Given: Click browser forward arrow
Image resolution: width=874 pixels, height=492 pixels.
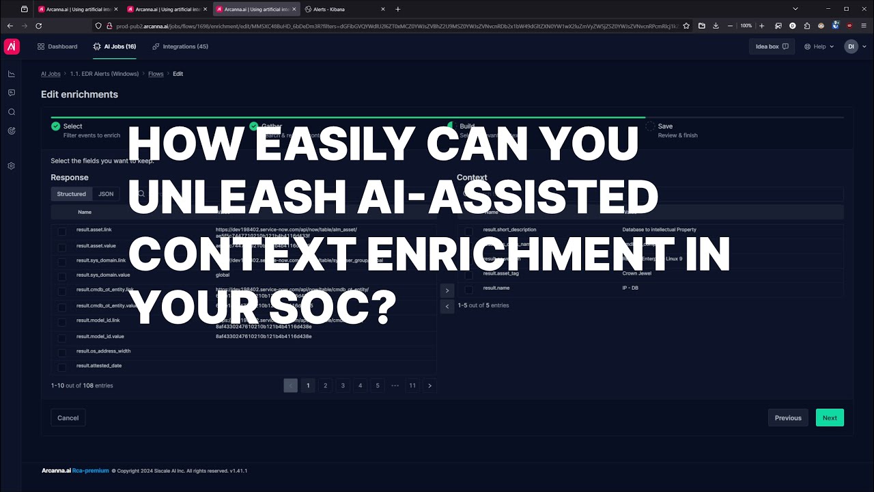Looking at the screenshot, I should pyautogui.click(x=25, y=26).
